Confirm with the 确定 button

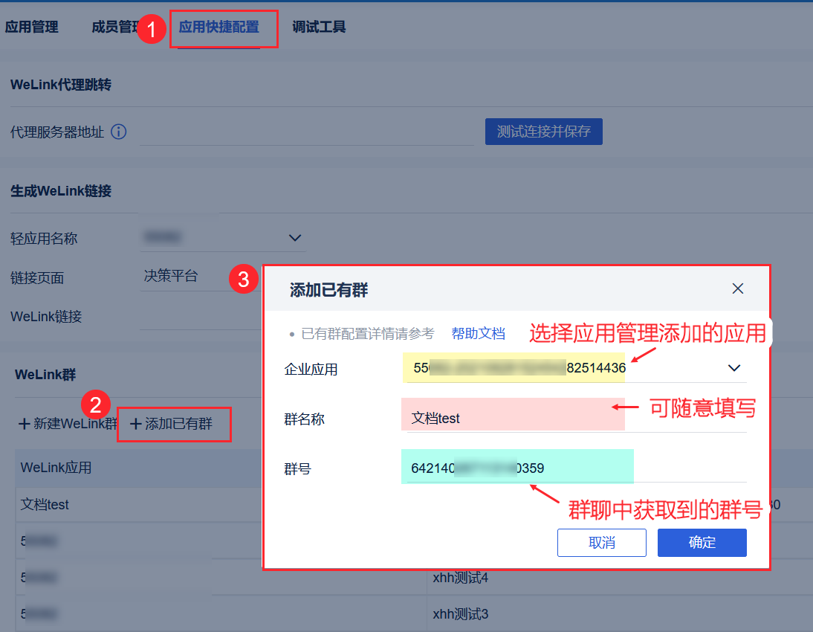point(702,543)
